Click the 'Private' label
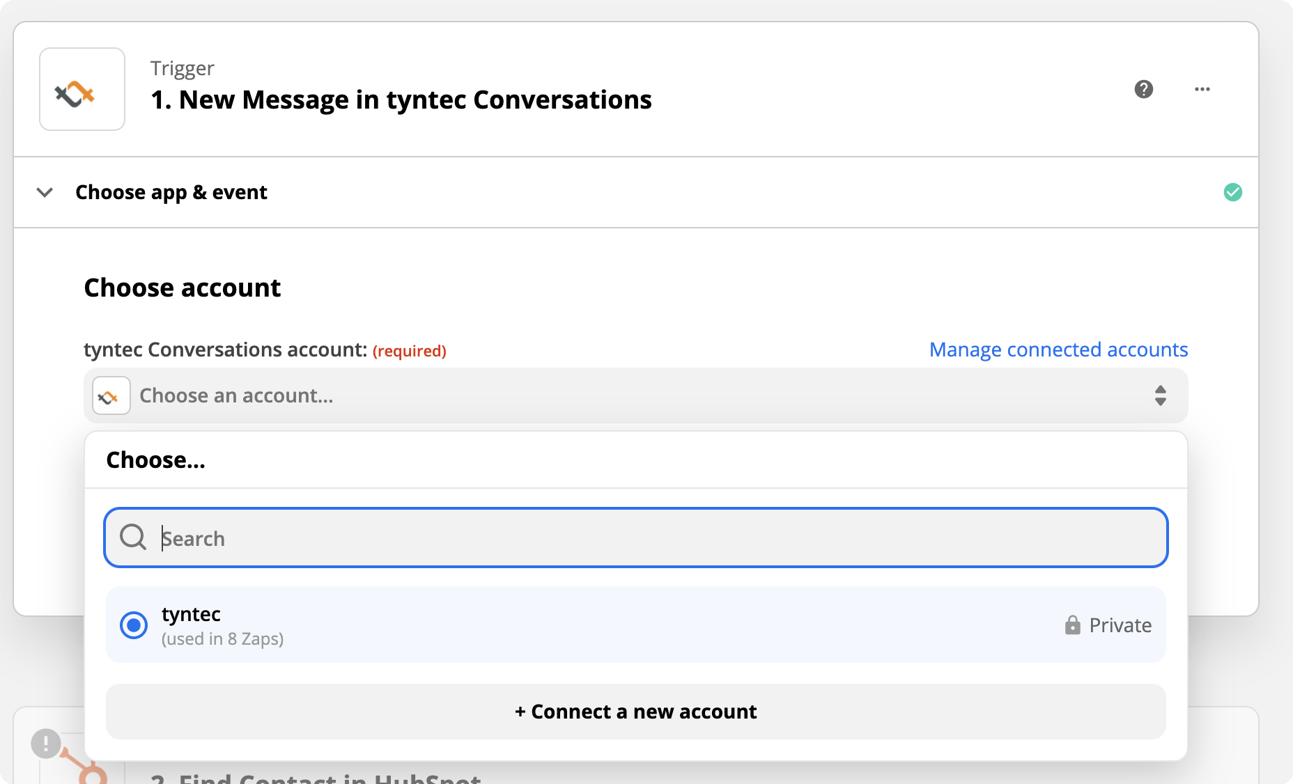The height and width of the screenshot is (784, 1293). click(1120, 625)
